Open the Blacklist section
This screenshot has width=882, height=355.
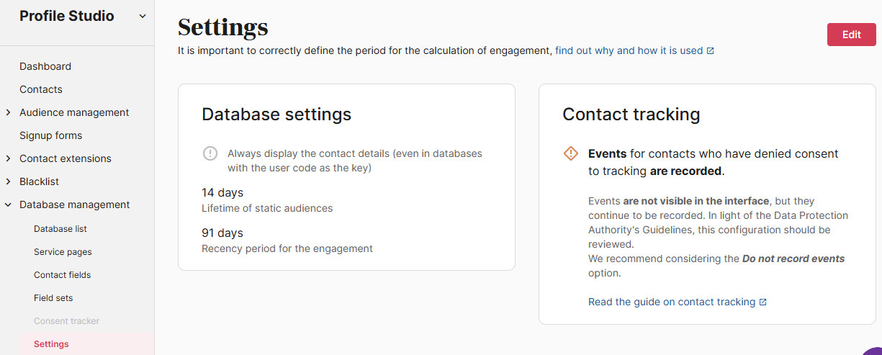pyautogui.click(x=40, y=181)
